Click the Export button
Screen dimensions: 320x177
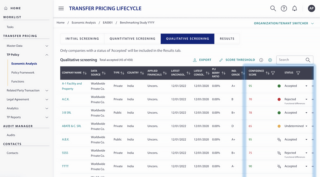(202, 60)
